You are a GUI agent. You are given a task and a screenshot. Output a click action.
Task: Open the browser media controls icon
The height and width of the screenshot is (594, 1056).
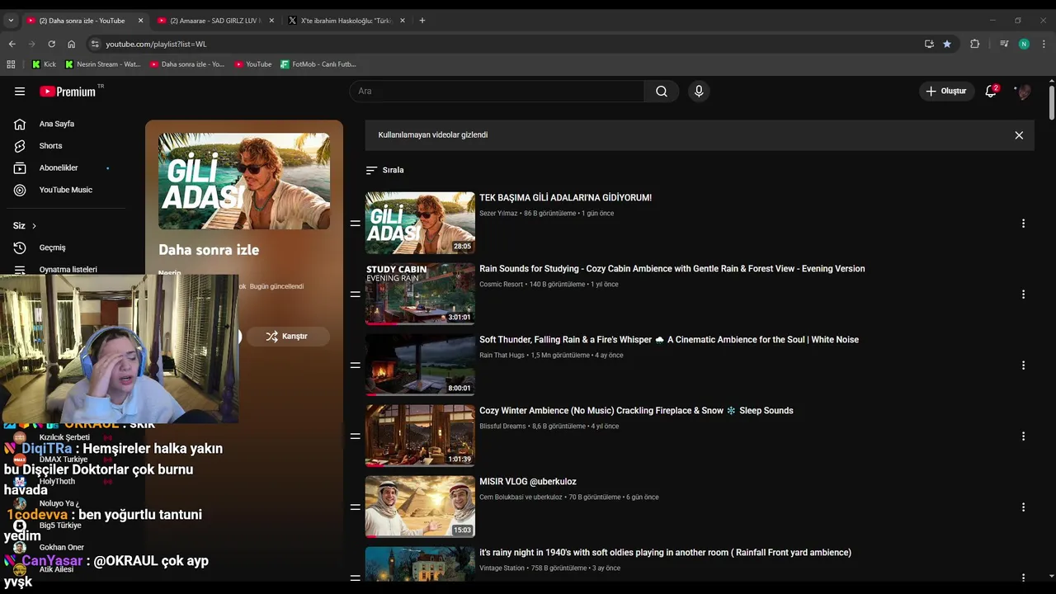(1004, 44)
